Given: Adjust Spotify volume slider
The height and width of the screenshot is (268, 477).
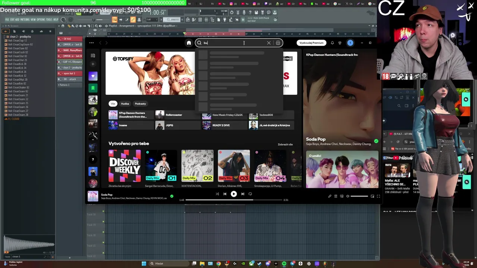Looking at the screenshot, I should click(359, 196).
